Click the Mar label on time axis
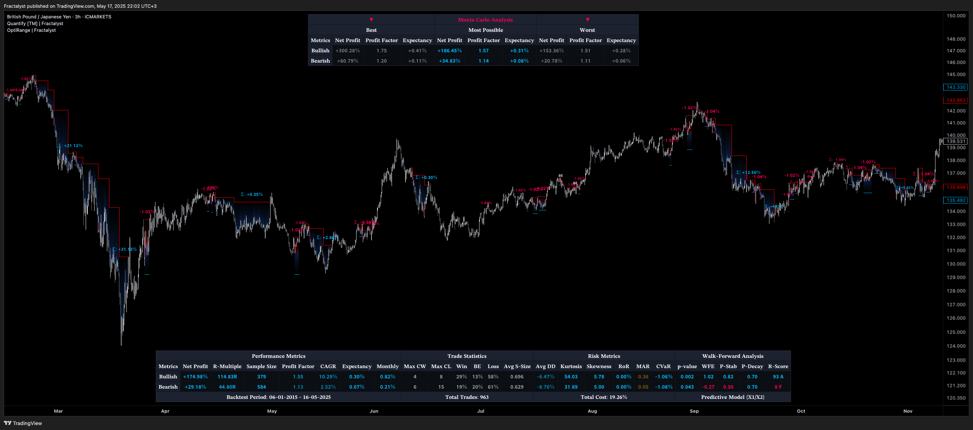 pyautogui.click(x=58, y=411)
